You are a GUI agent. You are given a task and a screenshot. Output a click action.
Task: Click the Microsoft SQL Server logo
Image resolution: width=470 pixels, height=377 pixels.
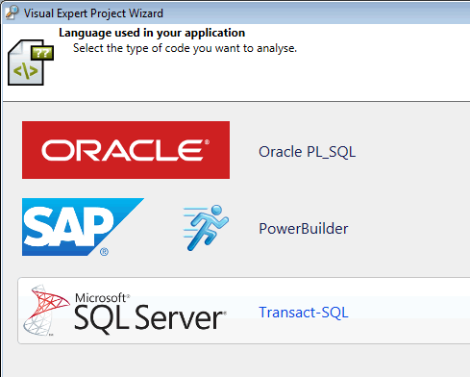point(125,311)
